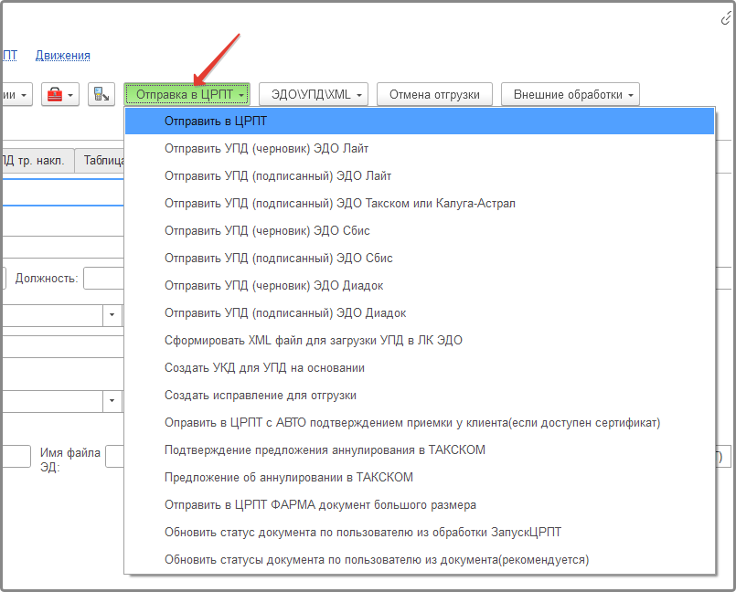Choose Сформировать XML файл для загрузки УПД
The width and height of the screenshot is (736, 592).
point(420,341)
